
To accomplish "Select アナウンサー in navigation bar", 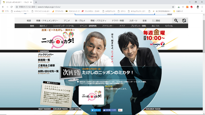I will (108, 26).
